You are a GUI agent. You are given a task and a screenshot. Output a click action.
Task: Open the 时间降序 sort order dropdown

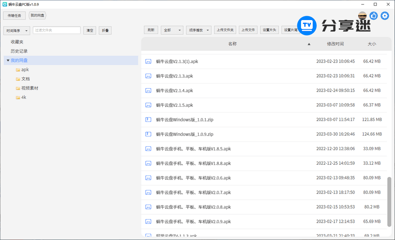coord(16,30)
